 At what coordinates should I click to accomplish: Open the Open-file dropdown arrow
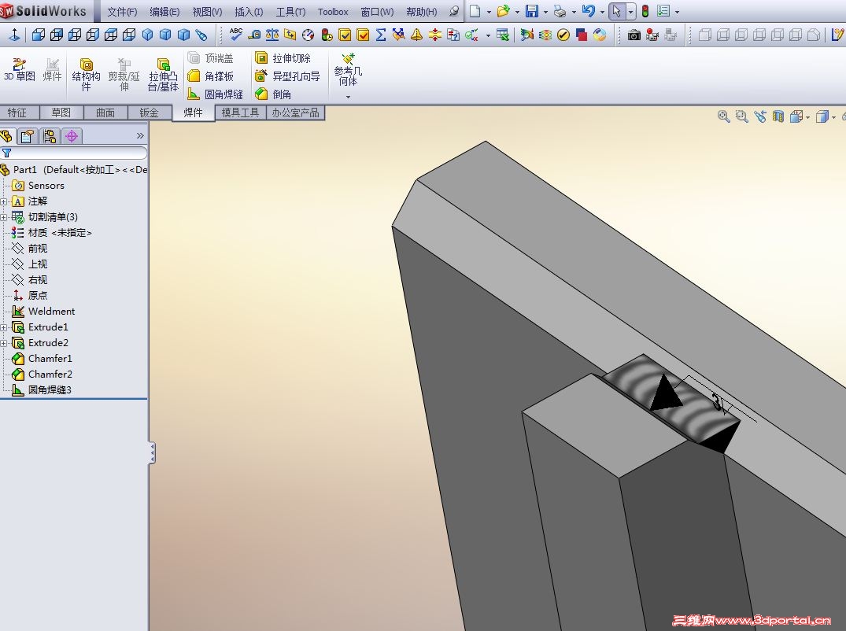517,12
